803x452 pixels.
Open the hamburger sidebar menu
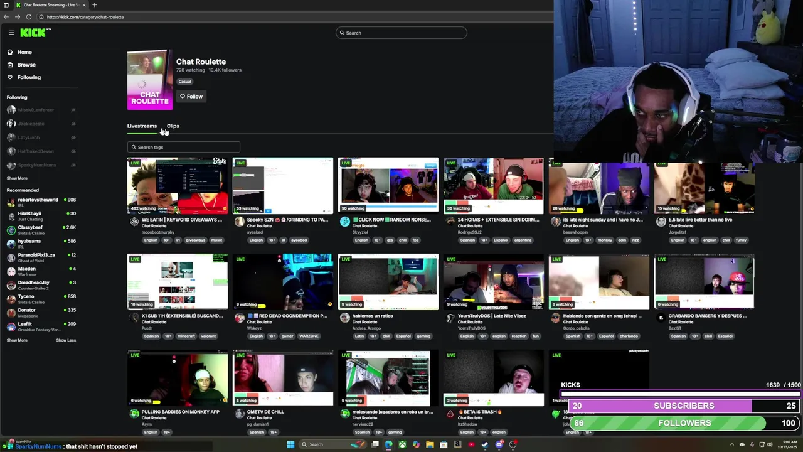tap(11, 33)
